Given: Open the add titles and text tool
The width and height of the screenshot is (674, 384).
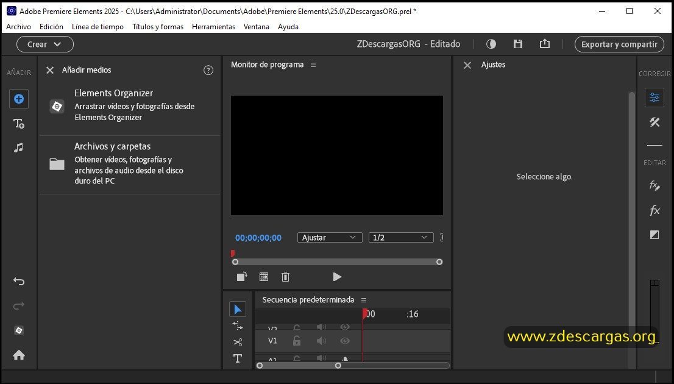Looking at the screenshot, I should pos(18,124).
